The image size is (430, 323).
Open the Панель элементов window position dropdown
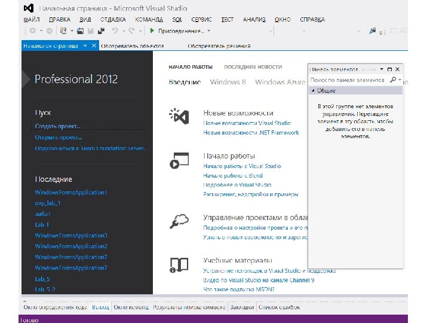tap(382, 69)
